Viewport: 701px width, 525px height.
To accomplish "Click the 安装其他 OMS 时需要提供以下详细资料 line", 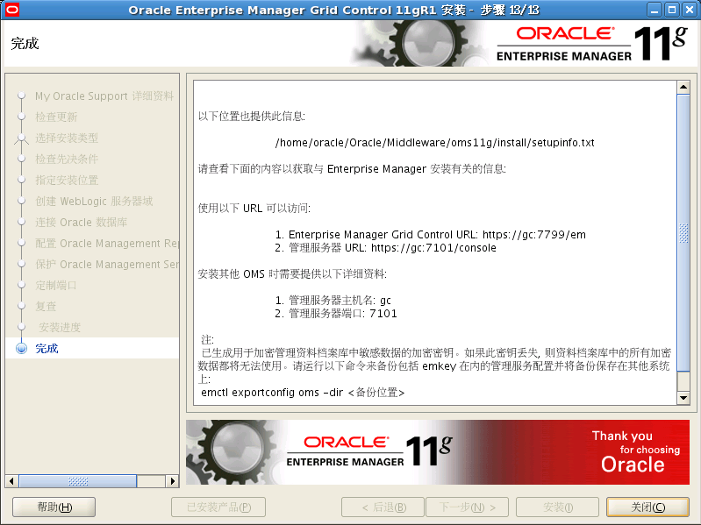I will click(292, 274).
